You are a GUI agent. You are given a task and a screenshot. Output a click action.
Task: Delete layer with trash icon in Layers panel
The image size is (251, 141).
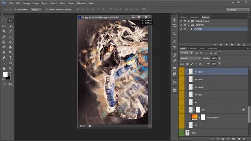[x=244, y=139]
